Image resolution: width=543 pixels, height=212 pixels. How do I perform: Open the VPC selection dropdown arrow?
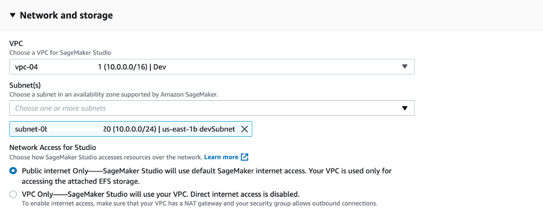pyautogui.click(x=404, y=67)
